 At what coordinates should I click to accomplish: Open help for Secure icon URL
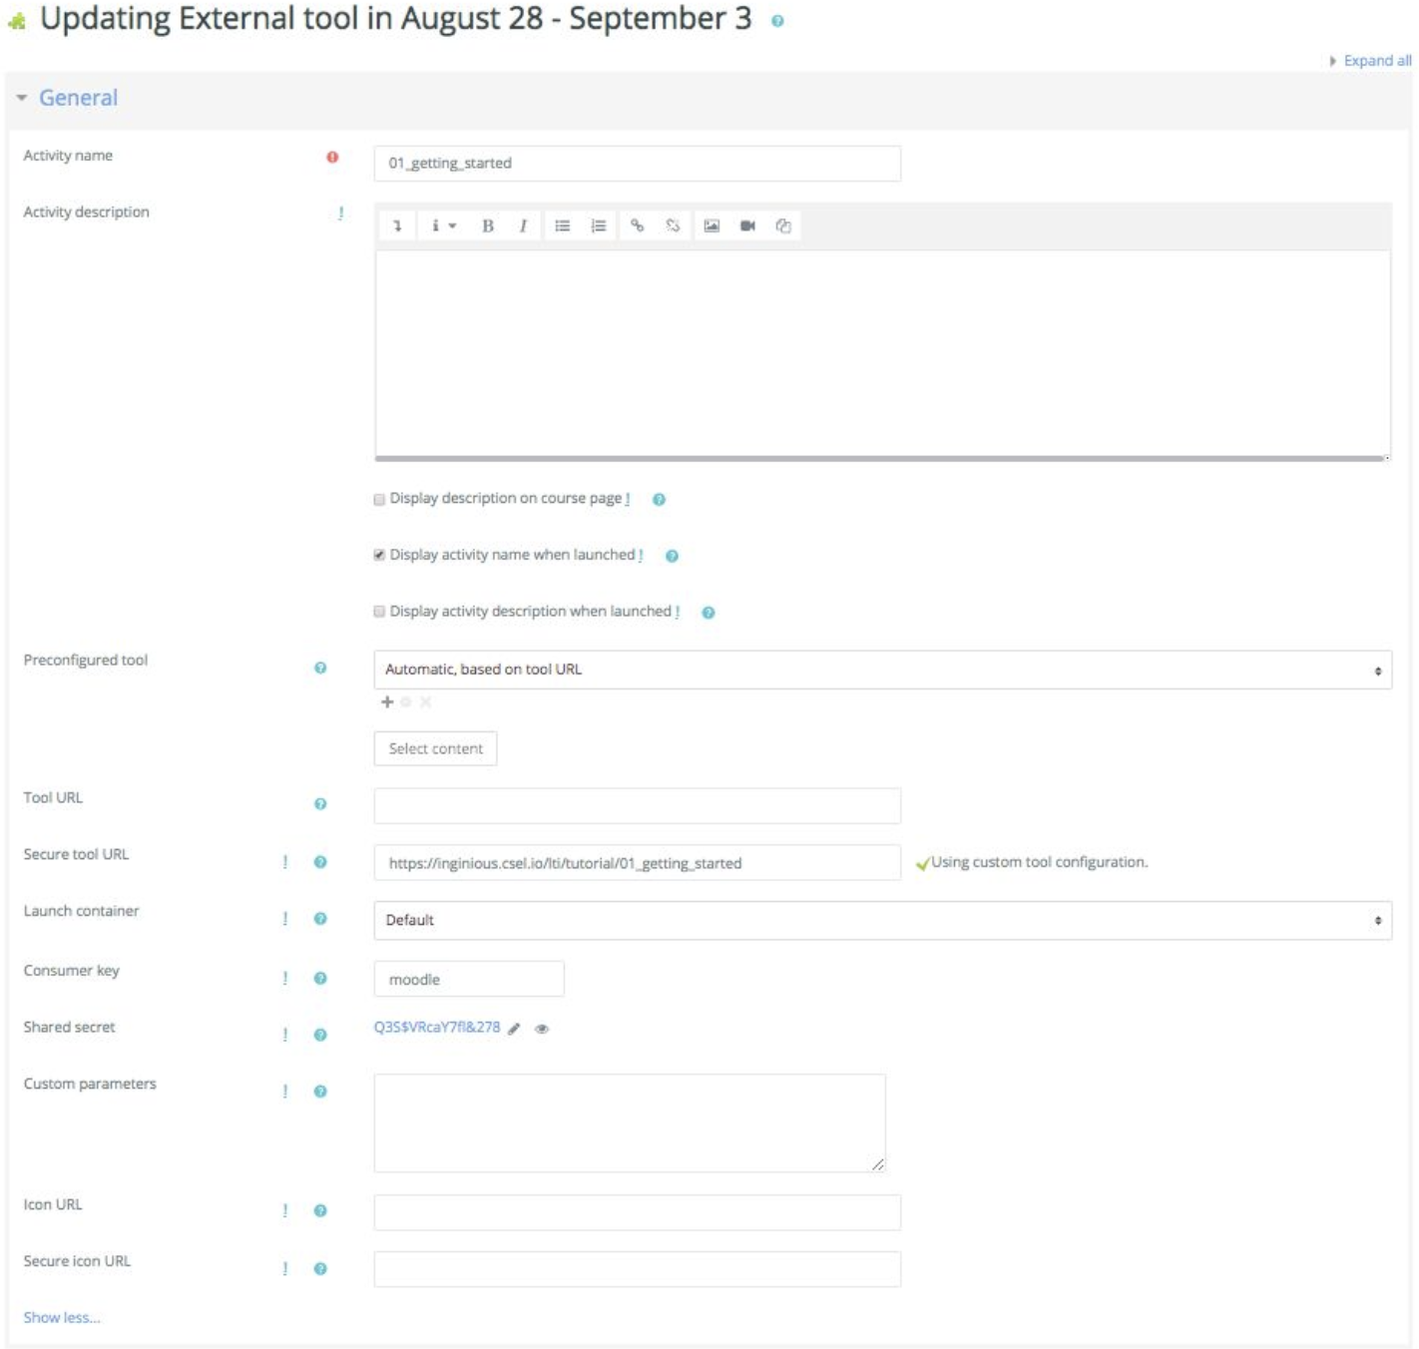(320, 1268)
